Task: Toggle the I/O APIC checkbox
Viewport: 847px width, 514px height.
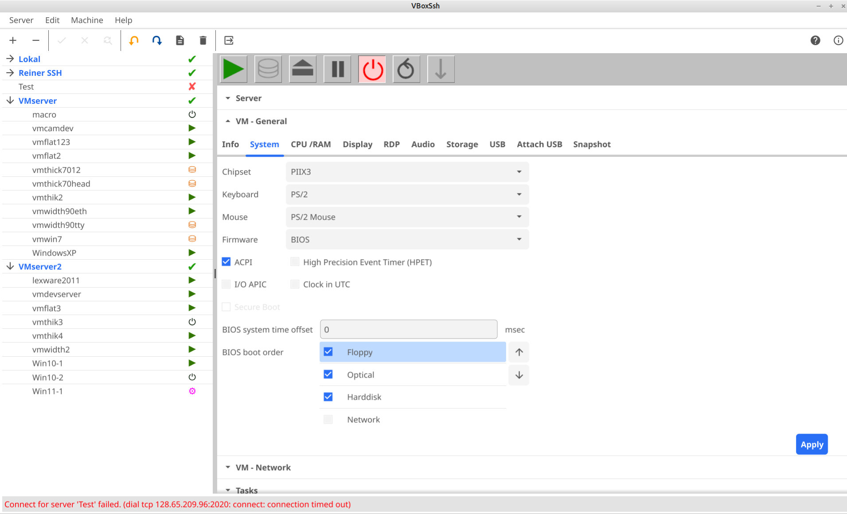Action: 226,284
